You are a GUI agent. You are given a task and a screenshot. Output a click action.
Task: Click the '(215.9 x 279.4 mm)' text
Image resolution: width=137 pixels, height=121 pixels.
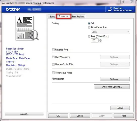[15, 54]
